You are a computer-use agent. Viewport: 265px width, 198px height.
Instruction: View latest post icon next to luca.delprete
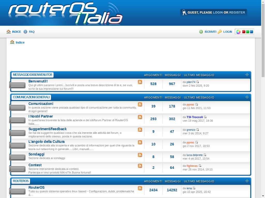205,155
